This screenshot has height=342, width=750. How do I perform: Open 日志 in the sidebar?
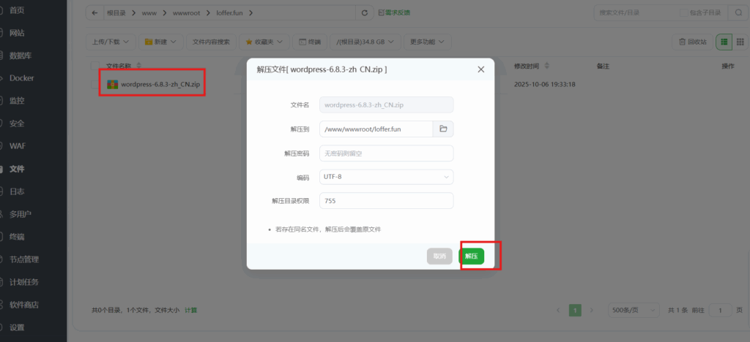(18, 191)
